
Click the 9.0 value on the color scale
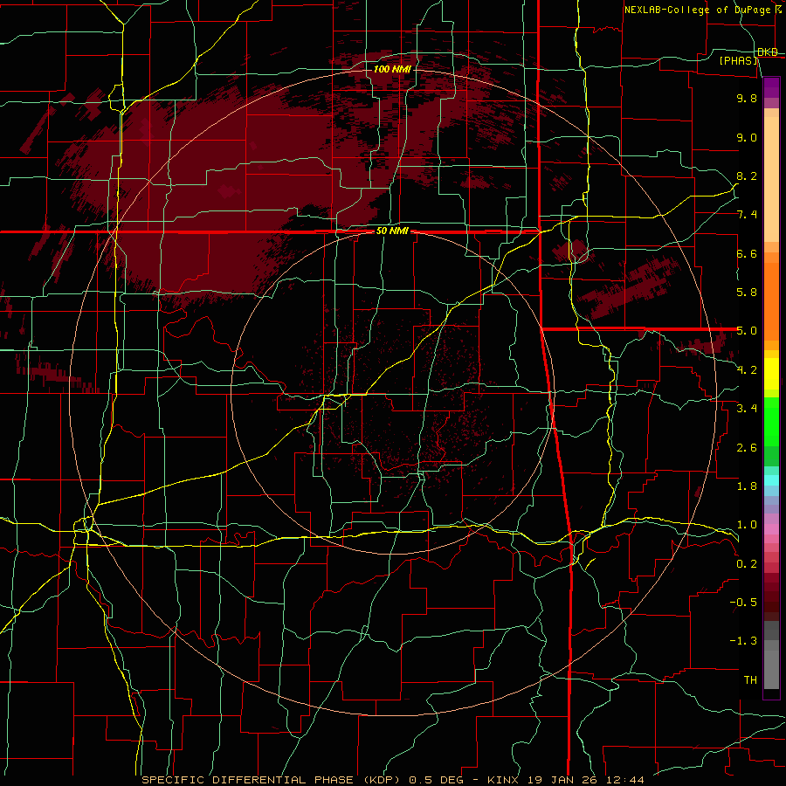[x=747, y=137]
